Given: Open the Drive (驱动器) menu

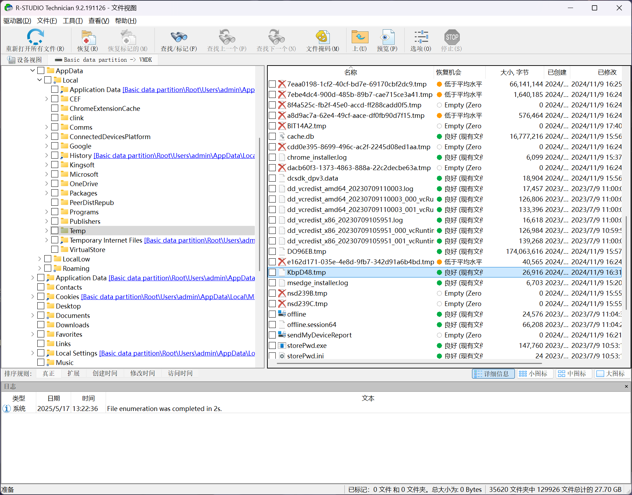Looking at the screenshot, I should pyautogui.click(x=17, y=21).
